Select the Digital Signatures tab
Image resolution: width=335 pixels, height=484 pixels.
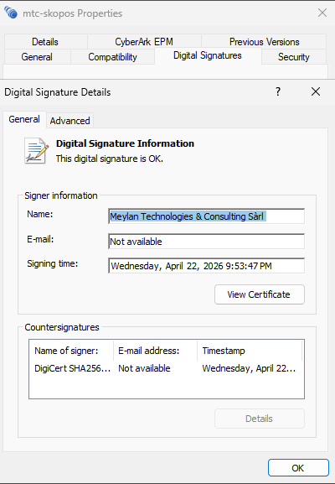click(208, 55)
